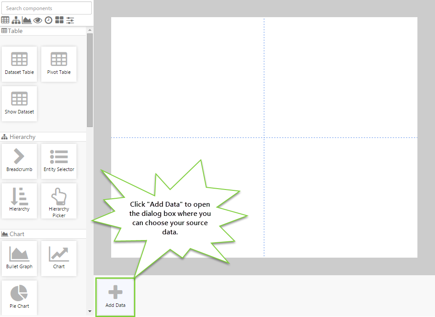
Task: Select the Dataset Table component
Action: pos(19,64)
